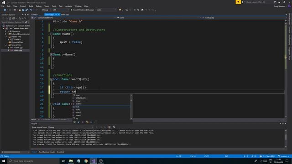Click the master branch in status bar
This screenshot has height=164, width=292.
284,156
